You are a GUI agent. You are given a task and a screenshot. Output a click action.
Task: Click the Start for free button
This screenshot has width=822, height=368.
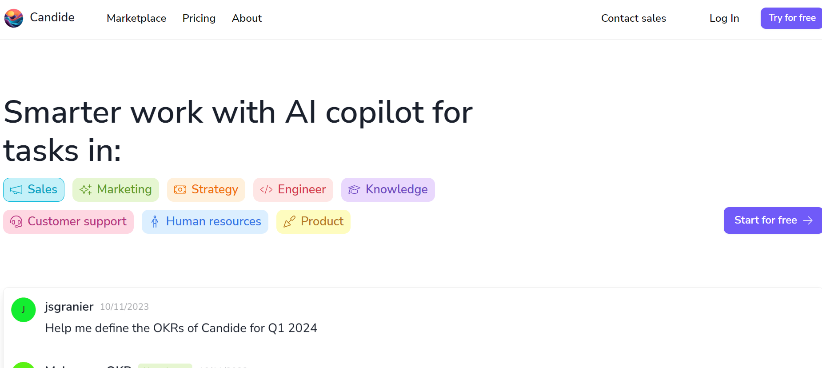pyautogui.click(x=772, y=220)
